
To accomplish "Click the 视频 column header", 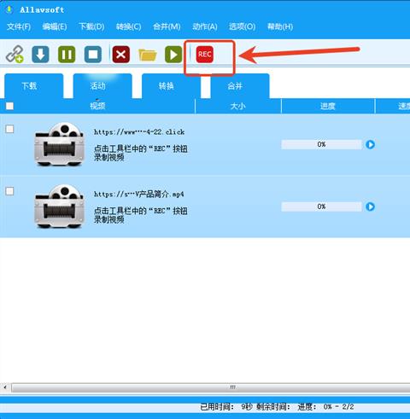I will (x=97, y=106).
